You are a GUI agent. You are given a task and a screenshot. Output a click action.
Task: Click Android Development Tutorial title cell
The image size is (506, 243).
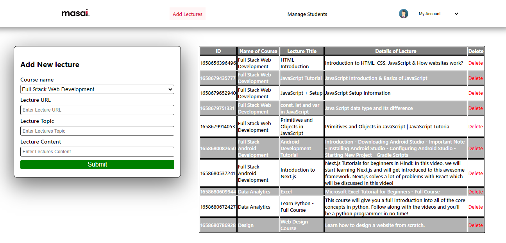coord(302,149)
